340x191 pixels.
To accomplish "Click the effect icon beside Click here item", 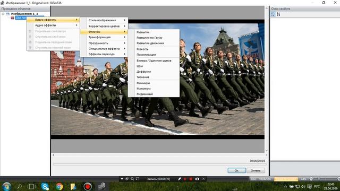I will click(13, 18).
